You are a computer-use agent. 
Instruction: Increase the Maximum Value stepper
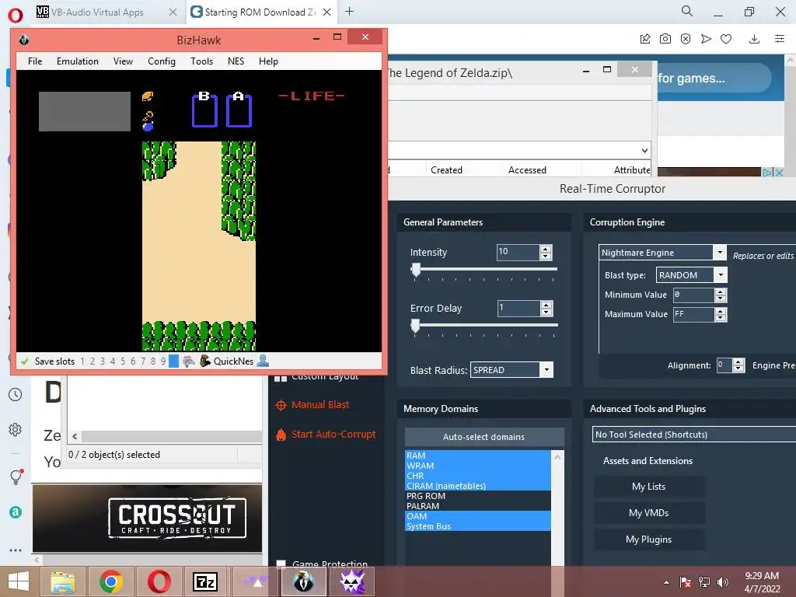click(x=721, y=311)
